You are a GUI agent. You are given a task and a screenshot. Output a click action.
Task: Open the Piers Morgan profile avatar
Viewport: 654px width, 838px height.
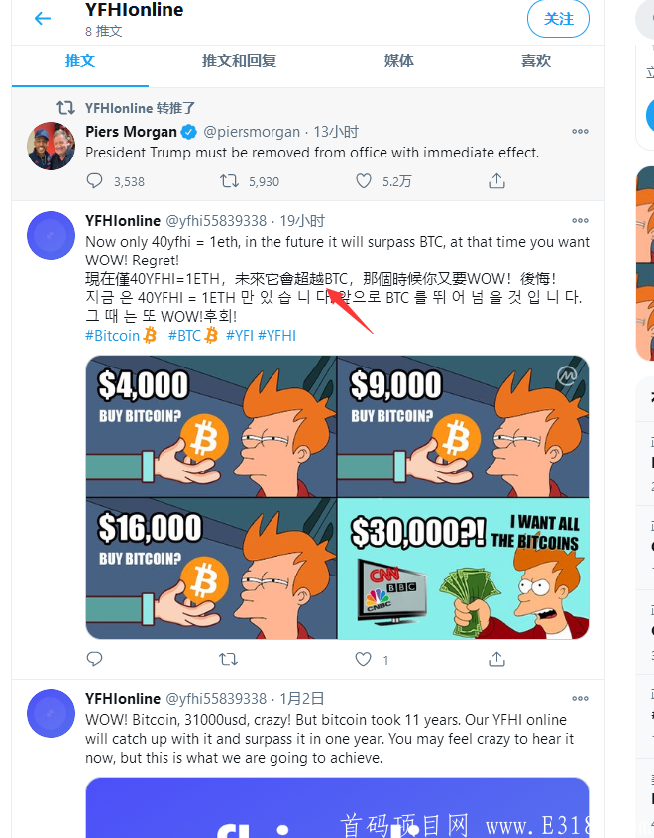pyautogui.click(x=52, y=146)
